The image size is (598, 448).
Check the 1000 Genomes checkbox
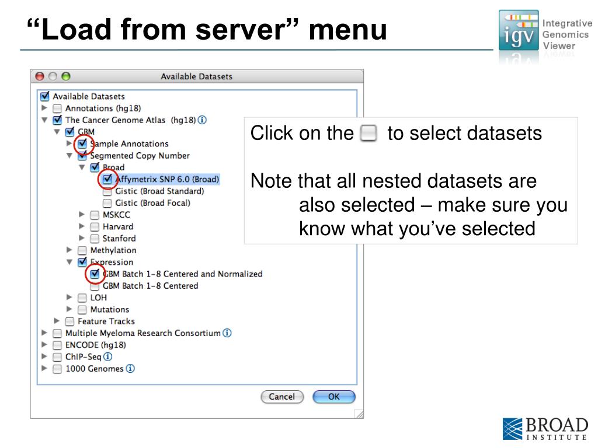click(57, 369)
